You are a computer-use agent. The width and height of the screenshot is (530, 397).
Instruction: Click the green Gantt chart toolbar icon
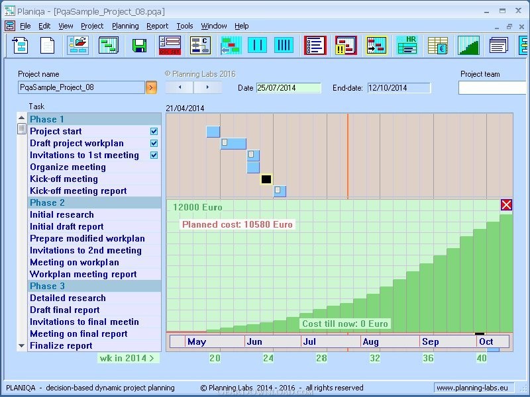pyautogui.click(x=109, y=45)
